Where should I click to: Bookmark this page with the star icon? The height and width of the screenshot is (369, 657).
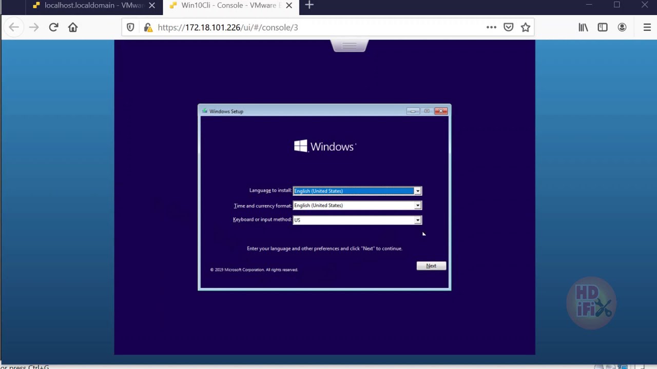[x=526, y=28]
